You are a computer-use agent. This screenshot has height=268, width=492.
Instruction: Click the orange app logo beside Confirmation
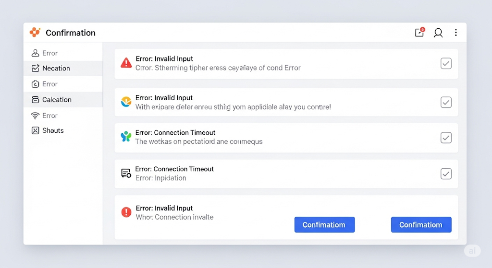point(35,32)
